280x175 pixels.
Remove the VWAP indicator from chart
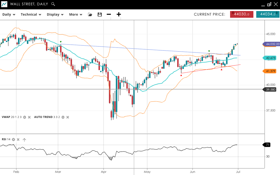29,117
